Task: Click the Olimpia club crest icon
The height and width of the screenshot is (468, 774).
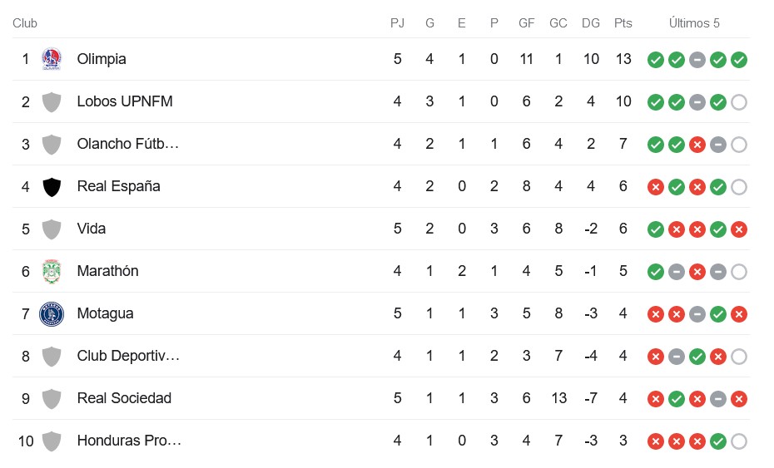Action: 52,59
